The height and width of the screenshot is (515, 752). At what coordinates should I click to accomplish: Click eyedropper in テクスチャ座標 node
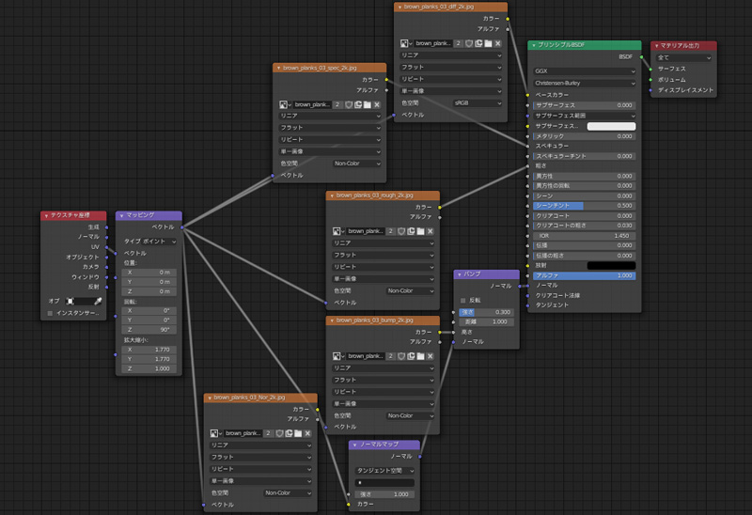pyautogui.click(x=98, y=301)
